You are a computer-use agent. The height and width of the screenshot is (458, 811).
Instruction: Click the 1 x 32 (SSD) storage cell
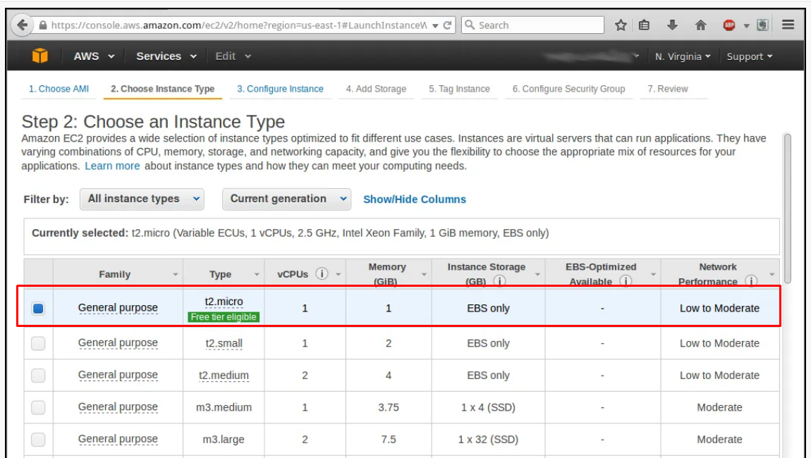tap(488, 440)
